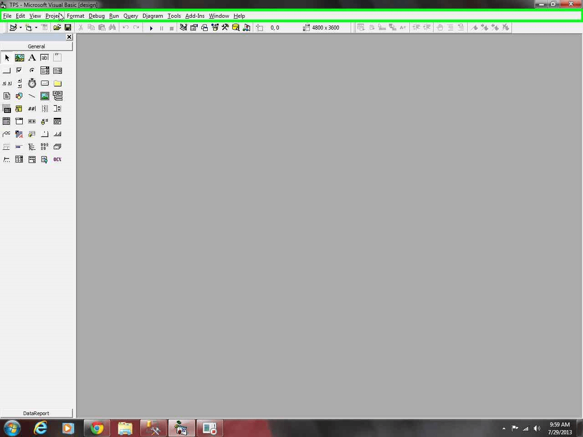Select the Pointer tool in toolbox
The height and width of the screenshot is (437, 583).
coord(7,58)
